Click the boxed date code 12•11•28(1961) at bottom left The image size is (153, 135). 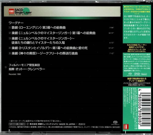pyautogui.click(x=17, y=124)
